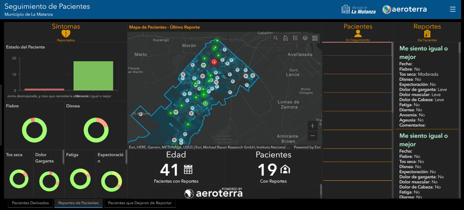Open the map search tool
The image size is (464, 210).
pos(276,38)
